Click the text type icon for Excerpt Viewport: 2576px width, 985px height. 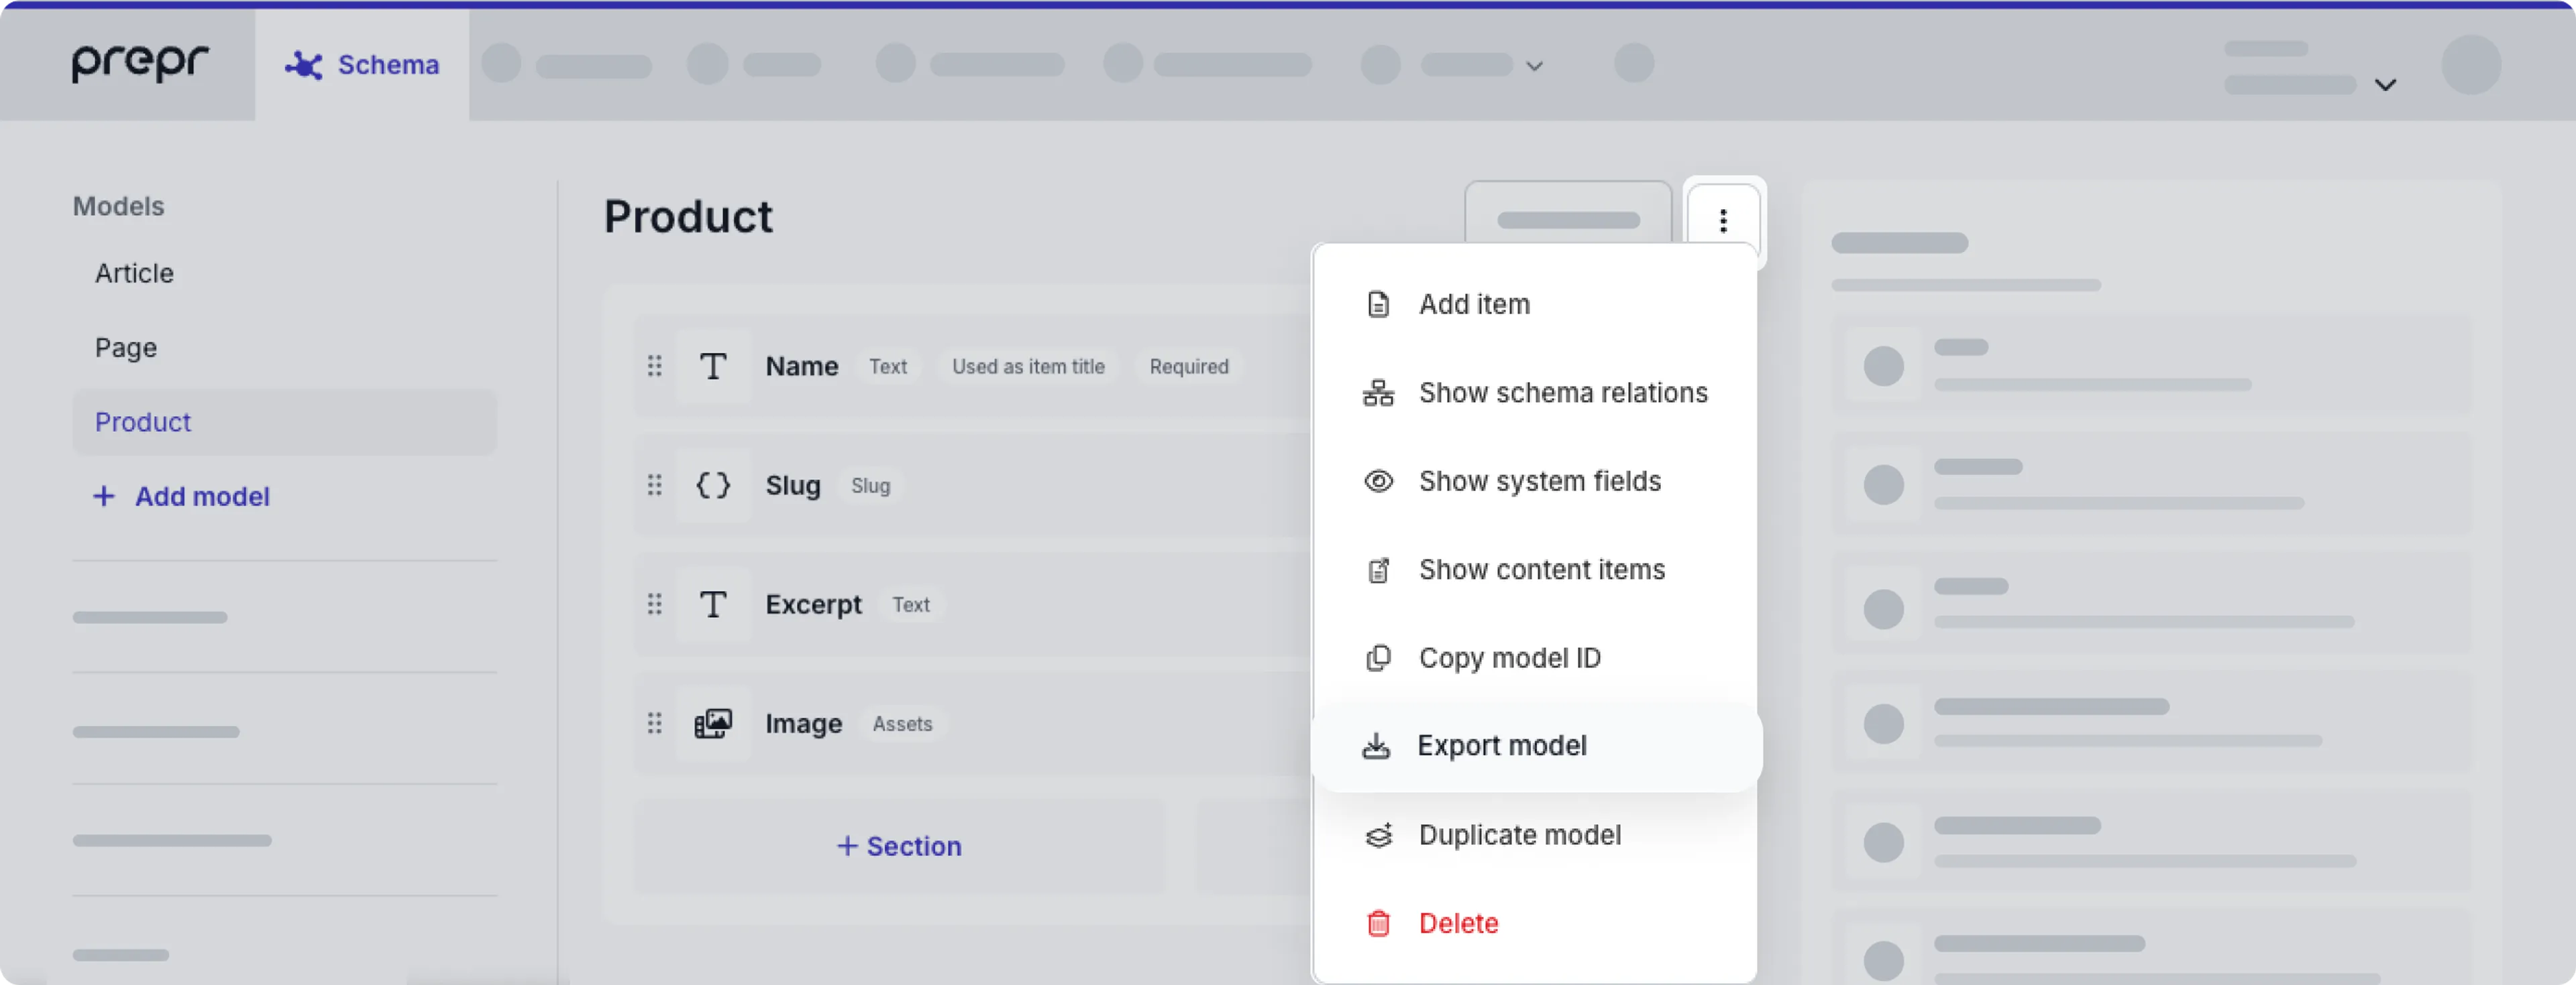pos(713,604)
